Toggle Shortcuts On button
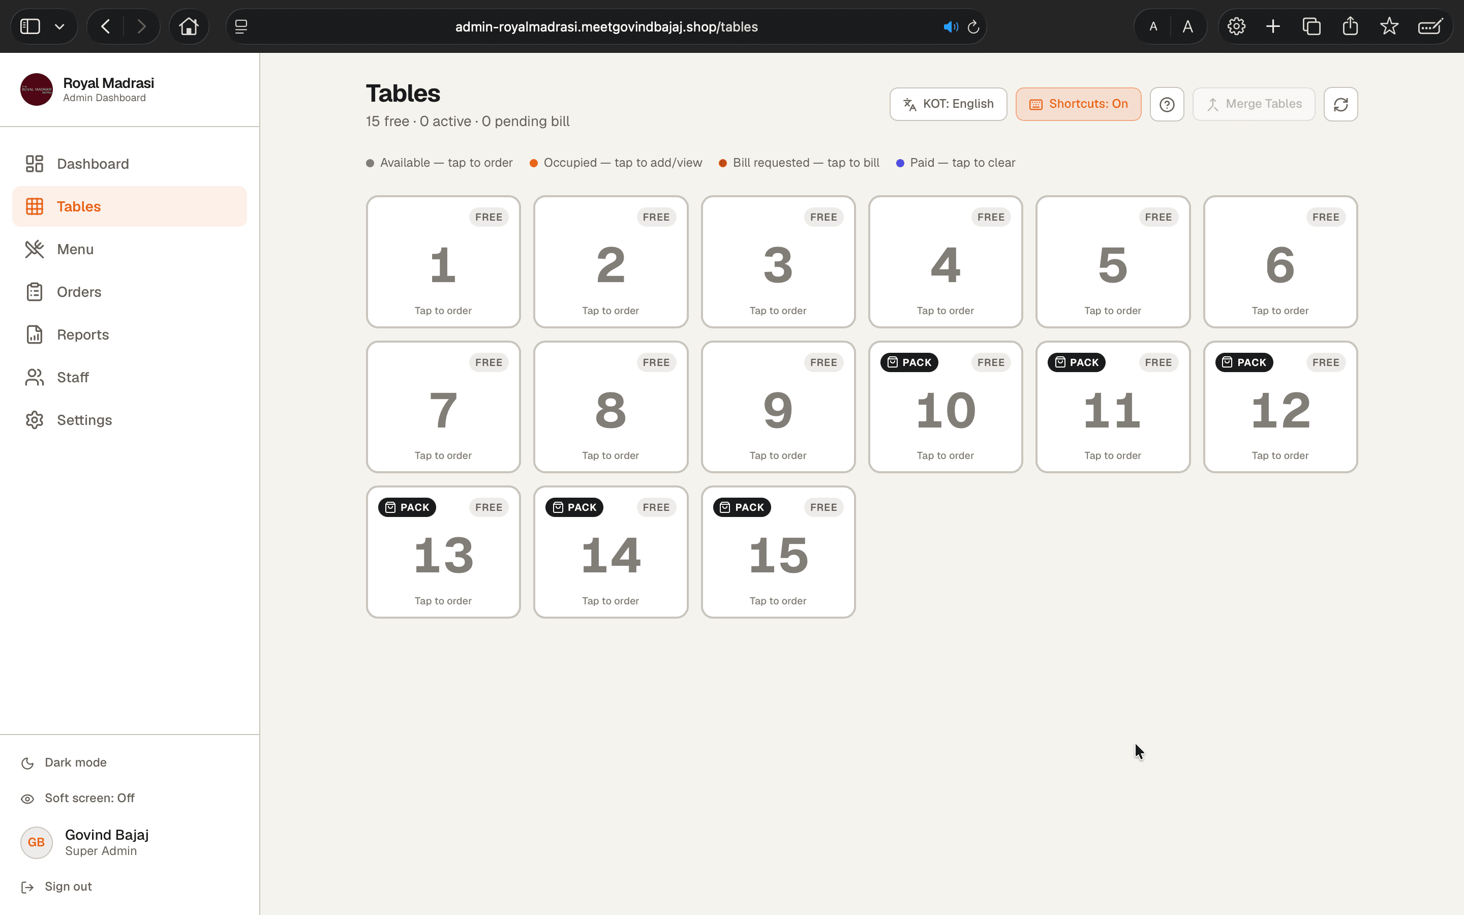 [x=1078, y=104]
